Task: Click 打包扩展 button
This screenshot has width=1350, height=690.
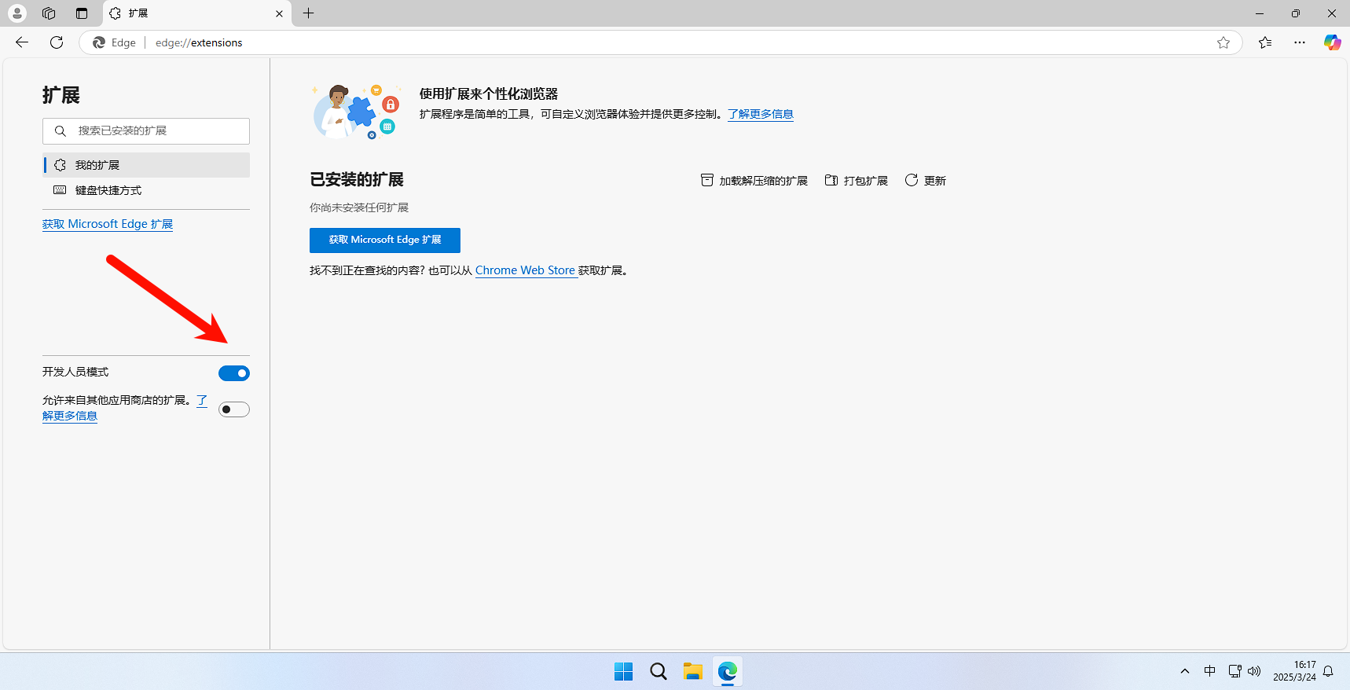Action: 856,181
